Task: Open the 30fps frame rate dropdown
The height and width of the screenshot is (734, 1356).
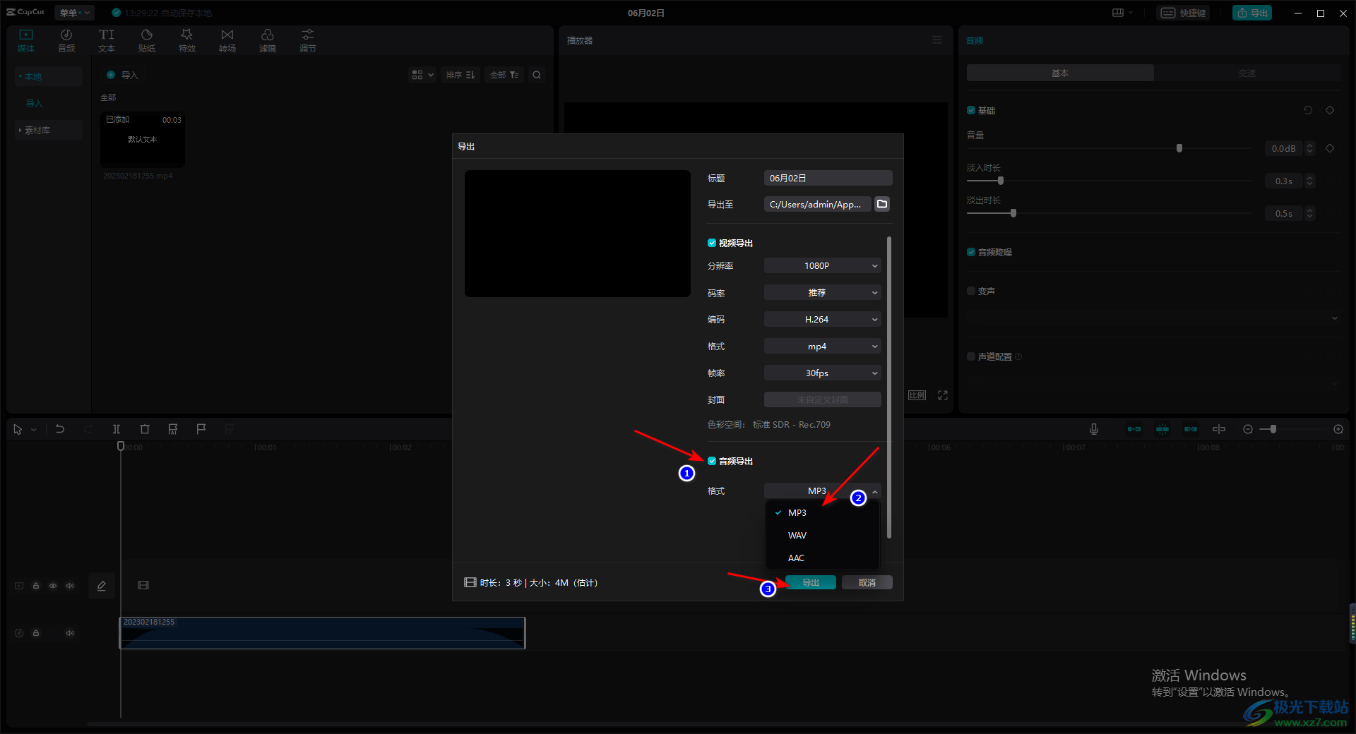Action: point(823,373)
